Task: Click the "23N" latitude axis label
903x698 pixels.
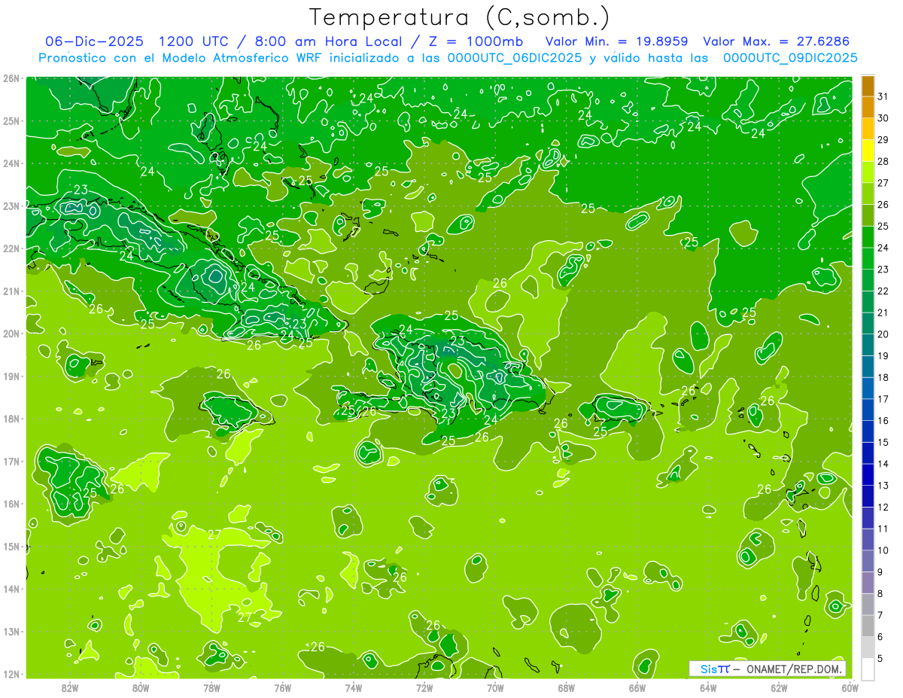Action: click(x=11, y=206)
